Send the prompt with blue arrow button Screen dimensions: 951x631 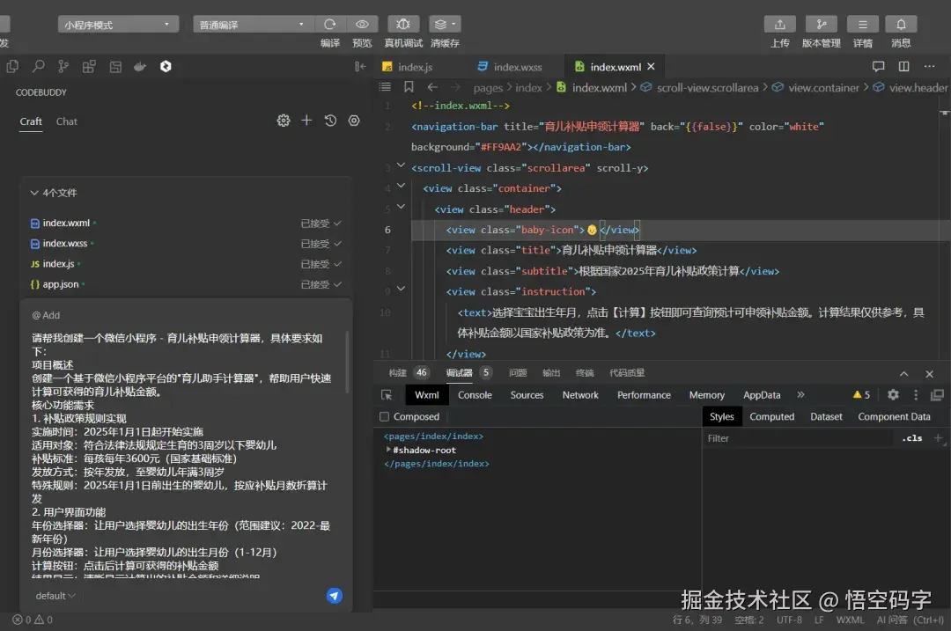[x=335, y=596]
